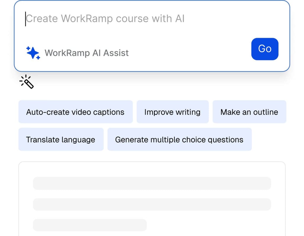Image resolution: width=304 pixels, height=236 pixels.
Task: Choose the Auto-create video captions suggestion
Action: click(x=75, y=112)
